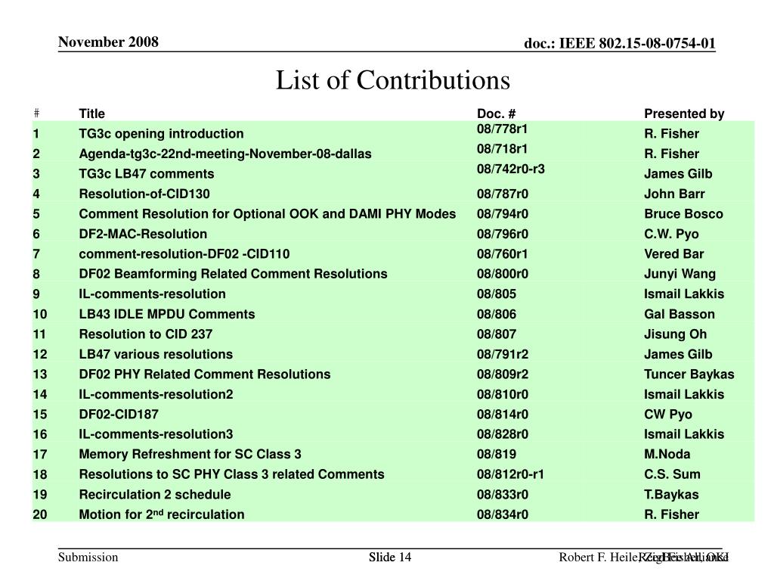Select document number '08/805'
The height and width of the screenshot is (581, 774).
(497, 294)
